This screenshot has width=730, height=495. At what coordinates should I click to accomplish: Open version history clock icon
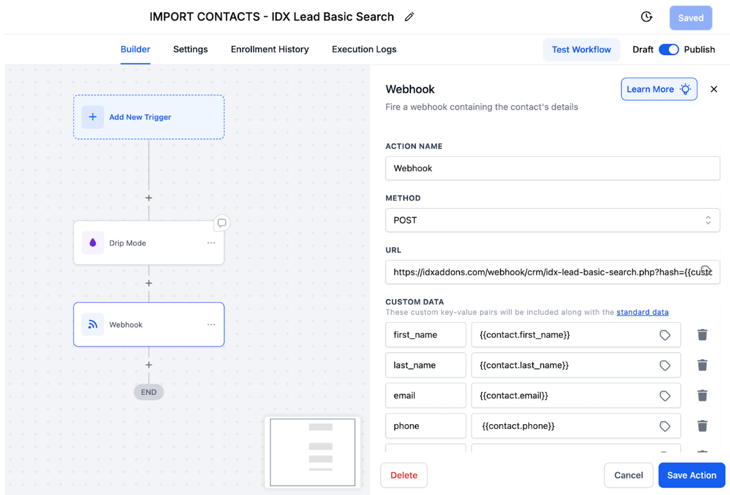(x=646, y=17)
